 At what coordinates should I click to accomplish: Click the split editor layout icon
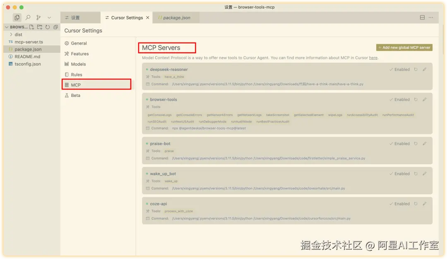422,18
